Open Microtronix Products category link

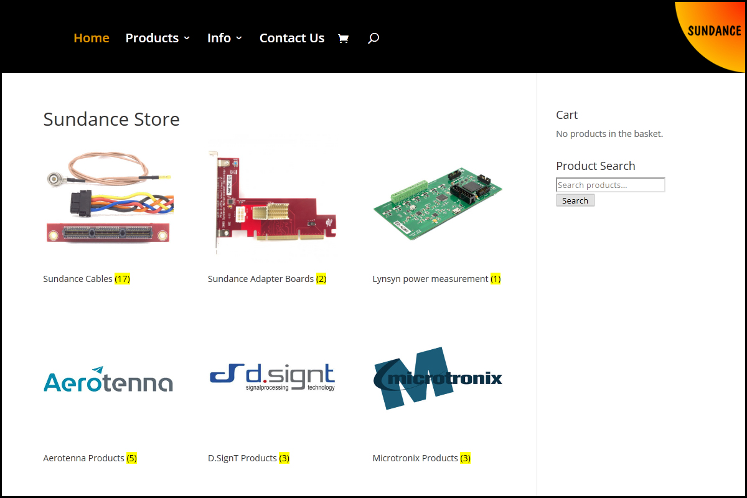point(421,458)
